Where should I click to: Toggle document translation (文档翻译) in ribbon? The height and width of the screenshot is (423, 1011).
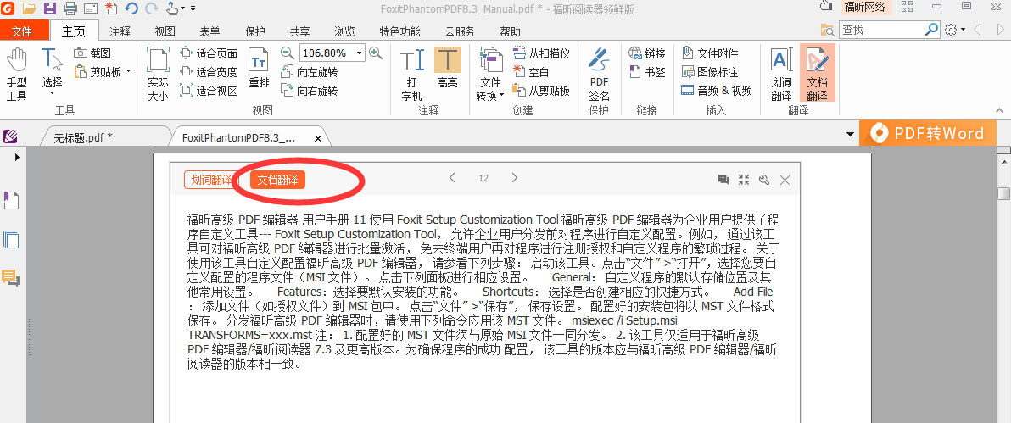pos(818,74)
